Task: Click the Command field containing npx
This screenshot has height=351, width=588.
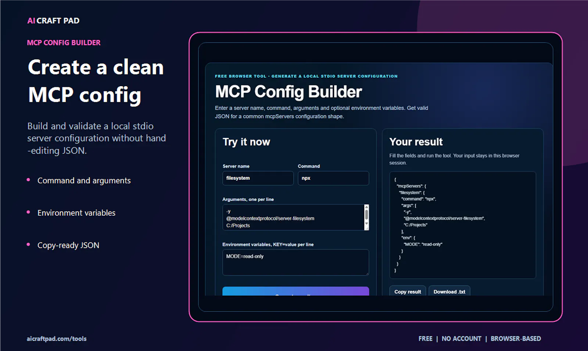Action: click(333, 178)
